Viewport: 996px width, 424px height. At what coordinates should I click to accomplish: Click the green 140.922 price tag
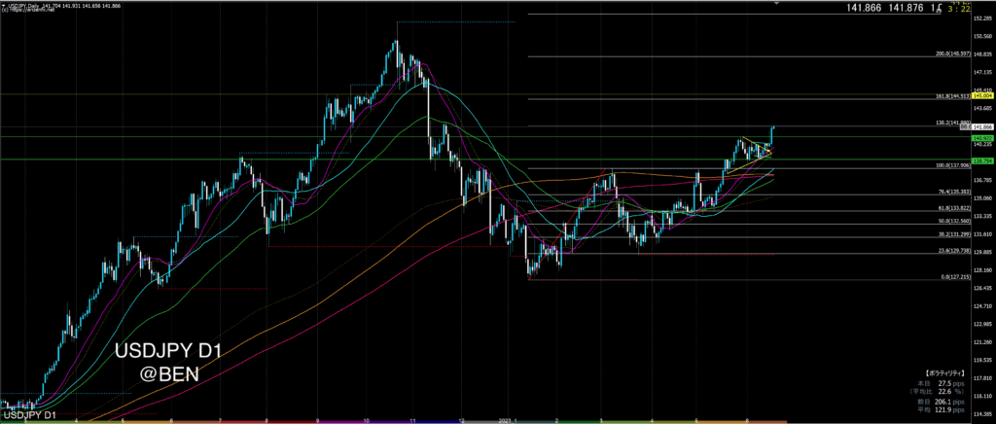pos(981,138)
